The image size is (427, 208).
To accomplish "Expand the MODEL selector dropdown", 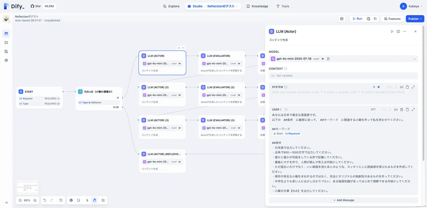I will (415, 59).
